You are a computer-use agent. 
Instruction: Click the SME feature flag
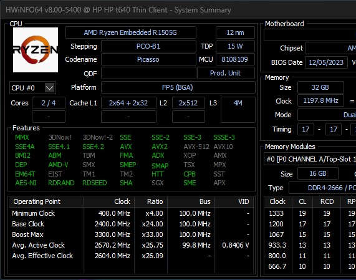[x=190, y=183]
